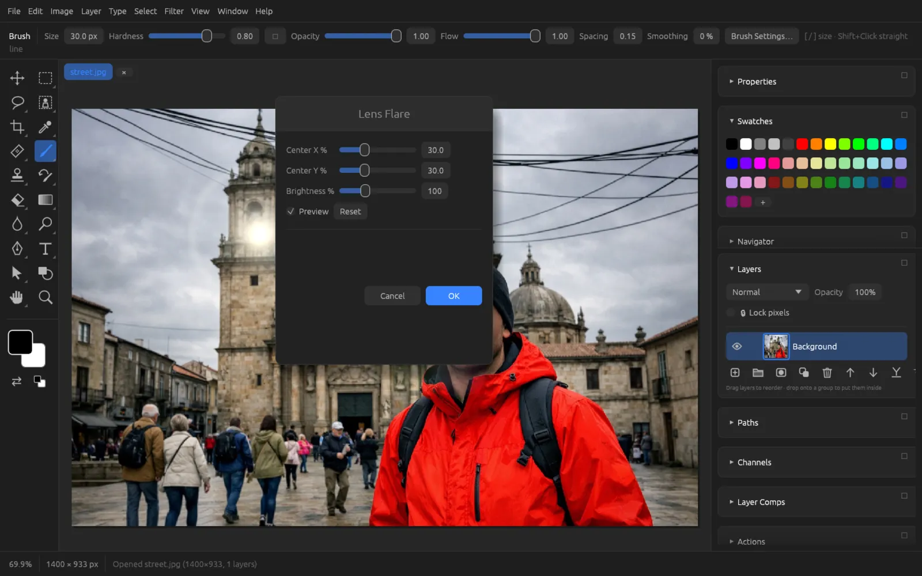Click the Brush Settings button

tap(761, 36)
